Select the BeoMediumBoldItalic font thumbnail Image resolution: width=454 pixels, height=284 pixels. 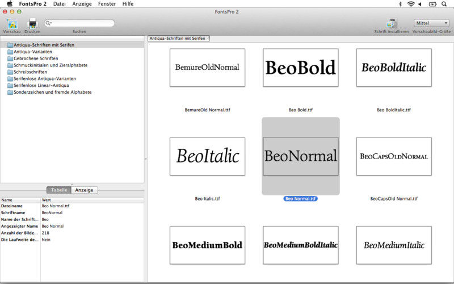coord(301,245)
